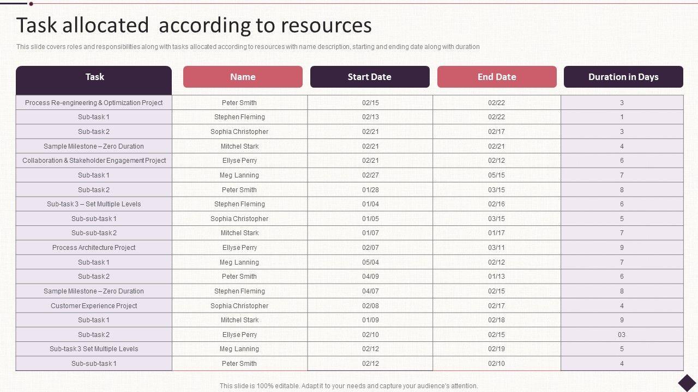Screen dimensions: 698x392
Task: Select the Process Architecture Project cell
Action: pos(94,248)
